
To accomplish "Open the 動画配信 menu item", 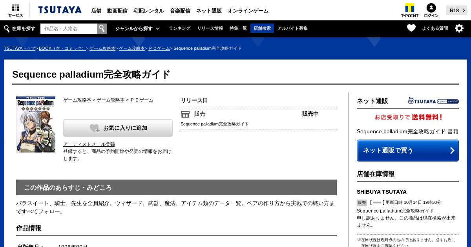I will click(x=117, y=11).
